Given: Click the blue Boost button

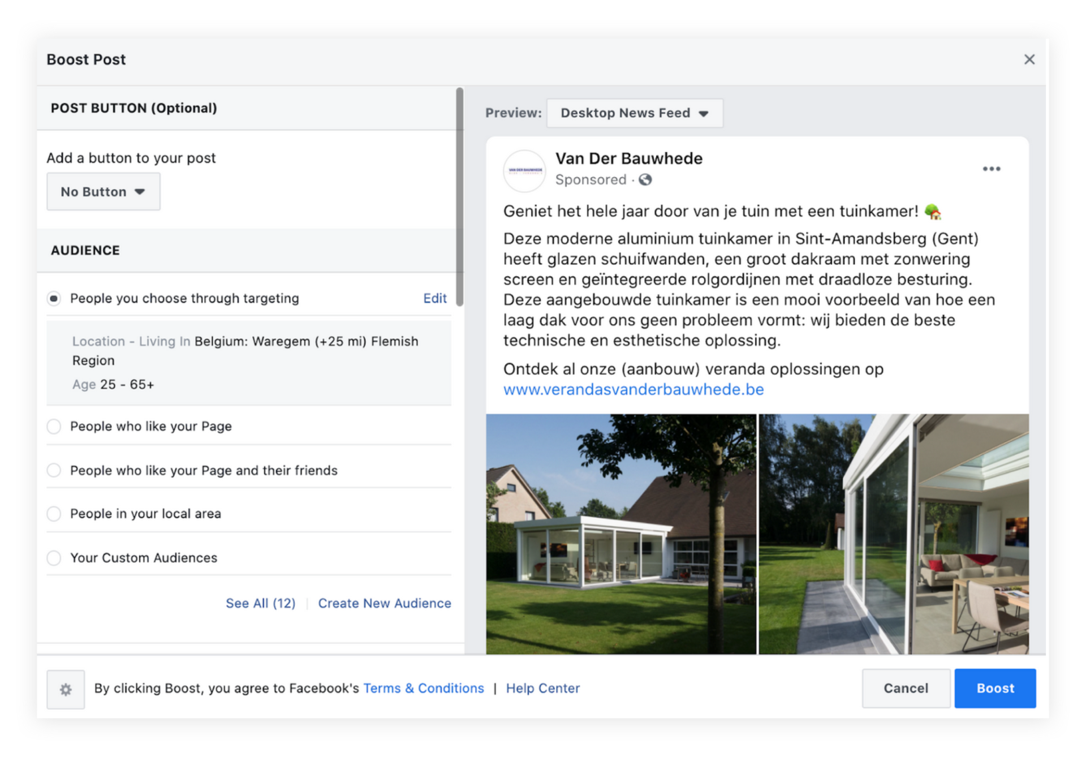Looking at the screenshot, I should (995, 688).
